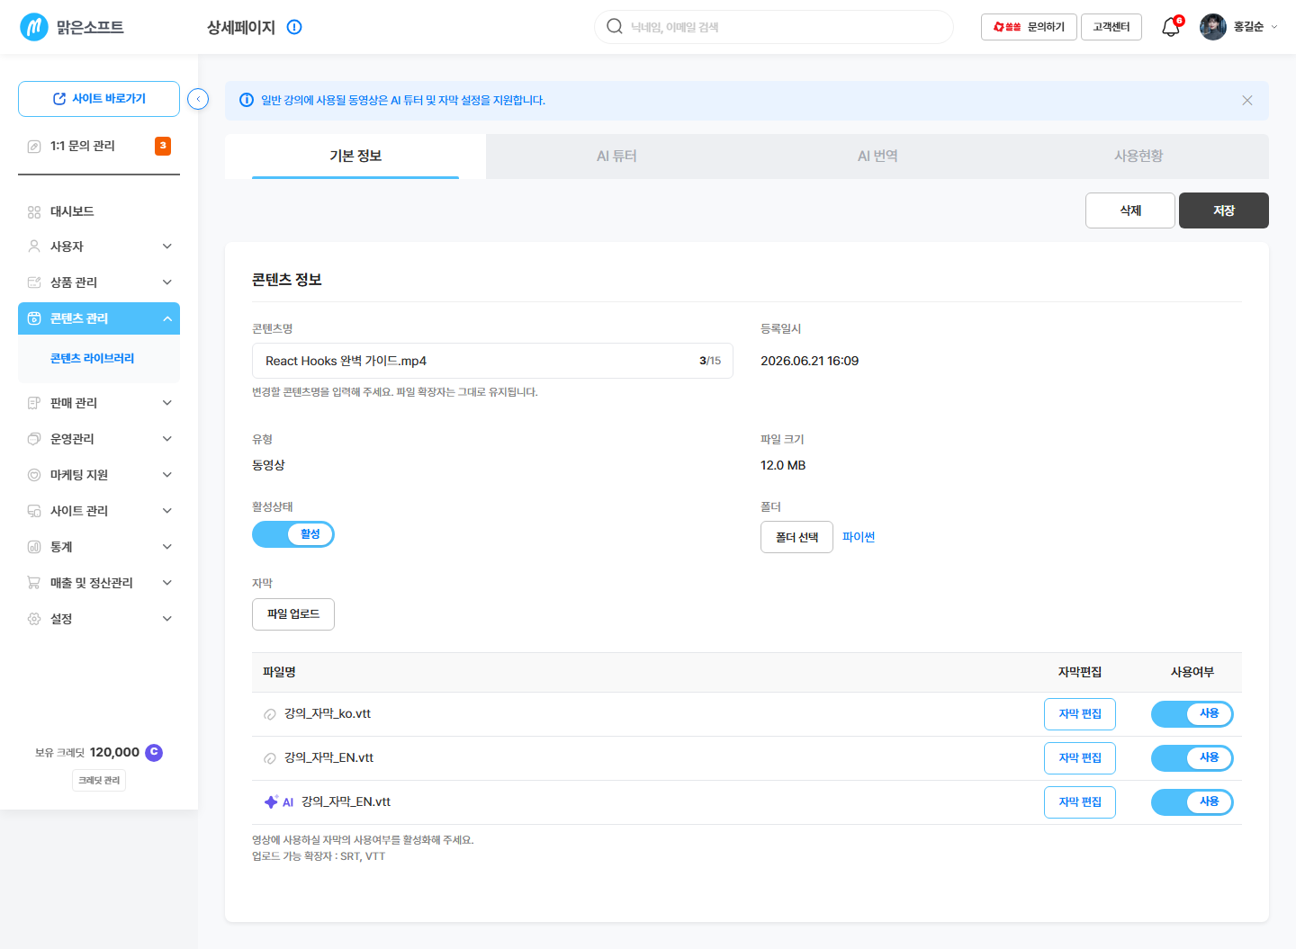Toggle 사용 switch for 강의_자막_ko.vtt
The height and width of the screenshot is (949, 1296).
pyautogui.click(x=1192, y=714)
